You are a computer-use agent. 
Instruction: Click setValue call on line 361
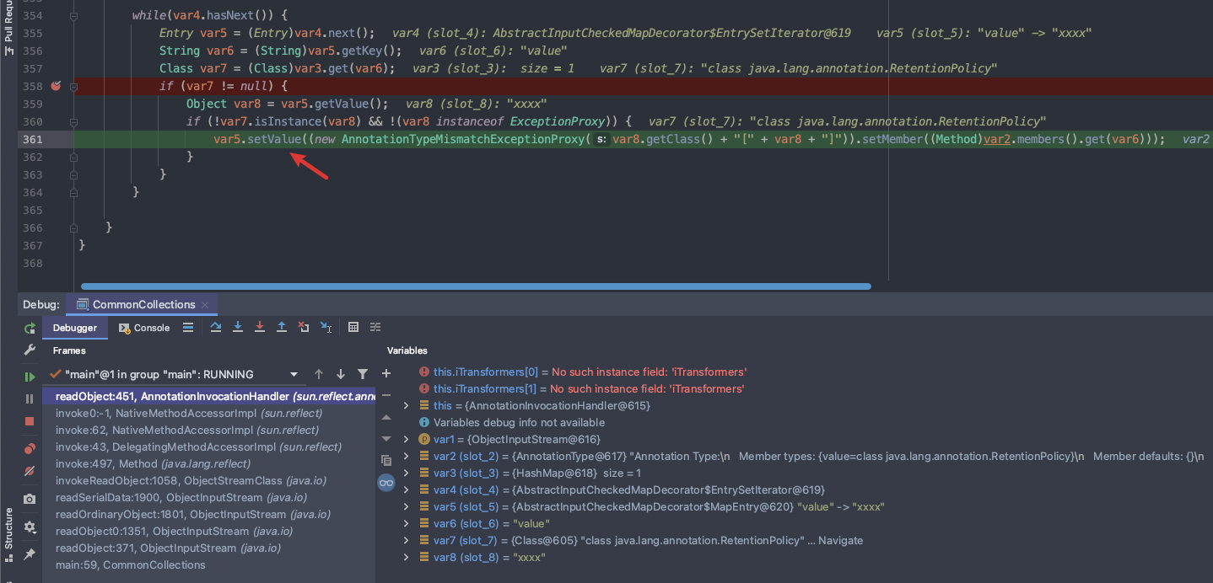click(x=274, y=139)
